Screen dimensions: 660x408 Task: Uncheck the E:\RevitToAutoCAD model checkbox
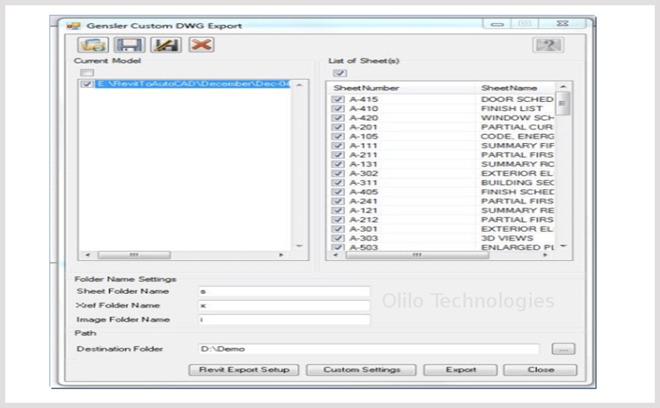(x=87, y=84)
